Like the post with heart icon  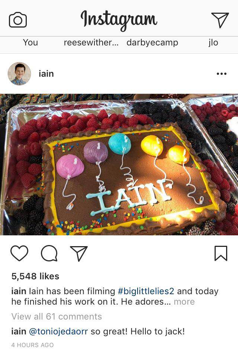[19, 253]
